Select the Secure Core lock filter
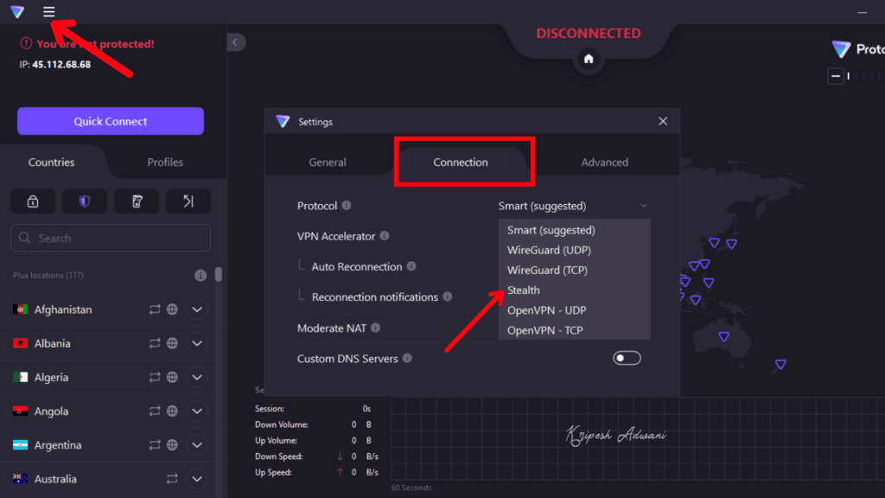The image size is (885, 498). [x=32, y=201]
